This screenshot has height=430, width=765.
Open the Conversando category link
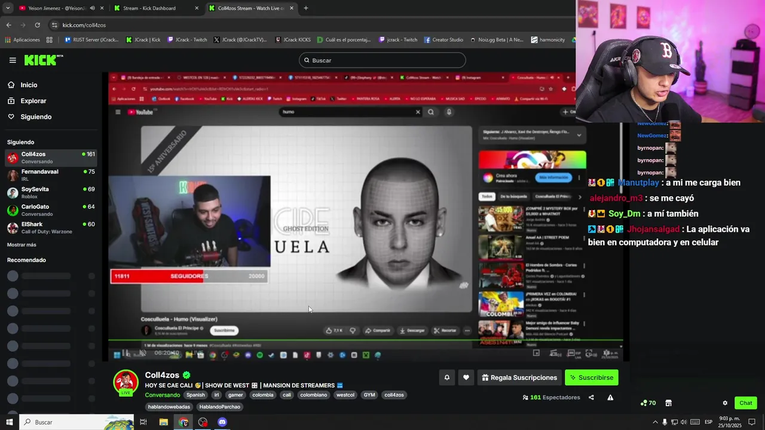point(162,395)
